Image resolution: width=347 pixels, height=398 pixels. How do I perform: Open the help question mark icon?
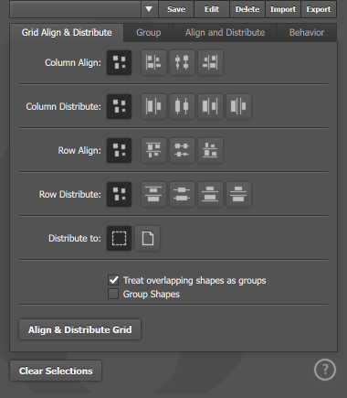coord(325,370)
